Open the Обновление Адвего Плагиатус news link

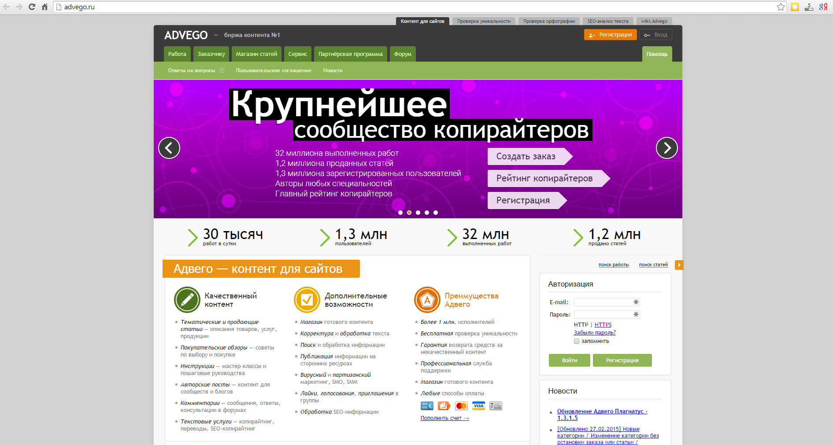(x=602, y=415)
